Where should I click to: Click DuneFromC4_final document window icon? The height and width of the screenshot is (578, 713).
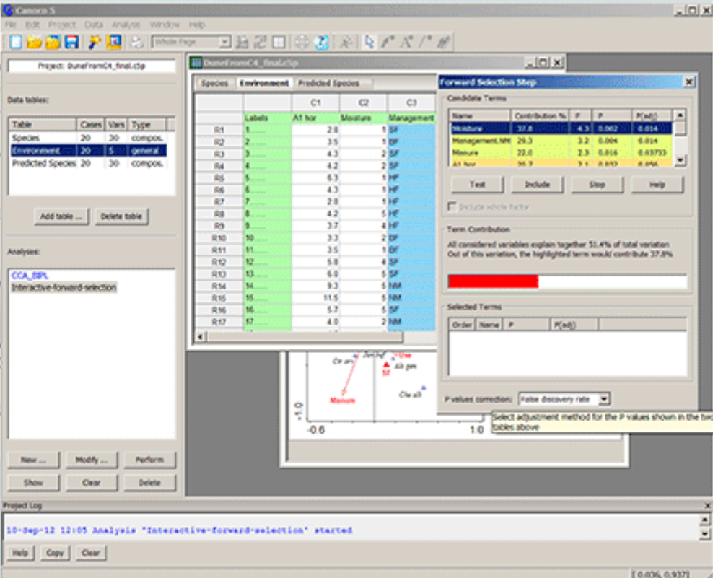tap(196, 63)
